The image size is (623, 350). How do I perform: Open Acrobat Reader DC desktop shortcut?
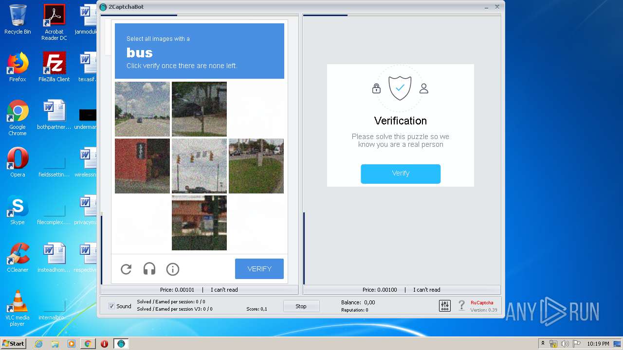(x=54, y=22)
